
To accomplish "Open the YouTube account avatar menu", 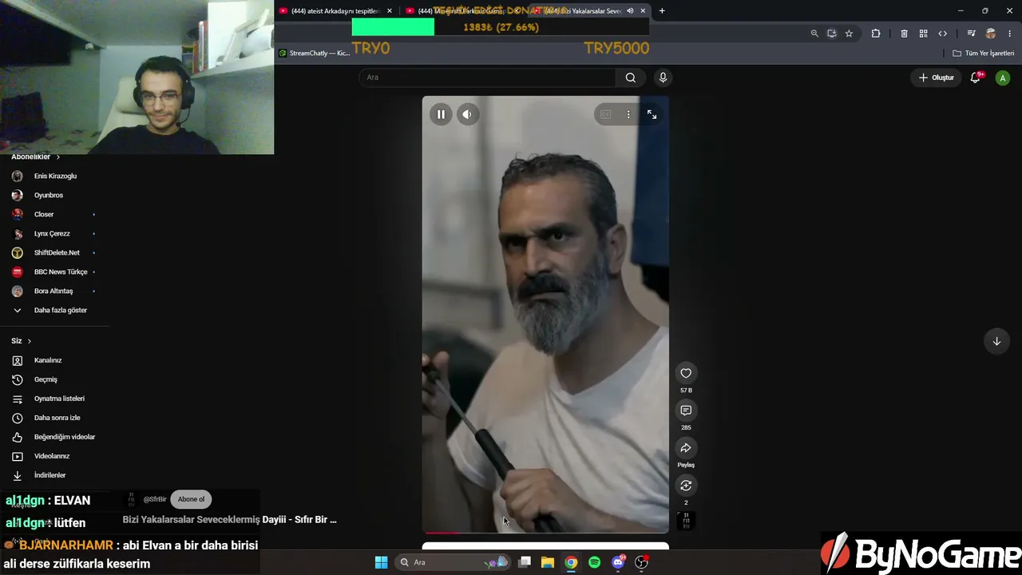I will point(1003,77).
